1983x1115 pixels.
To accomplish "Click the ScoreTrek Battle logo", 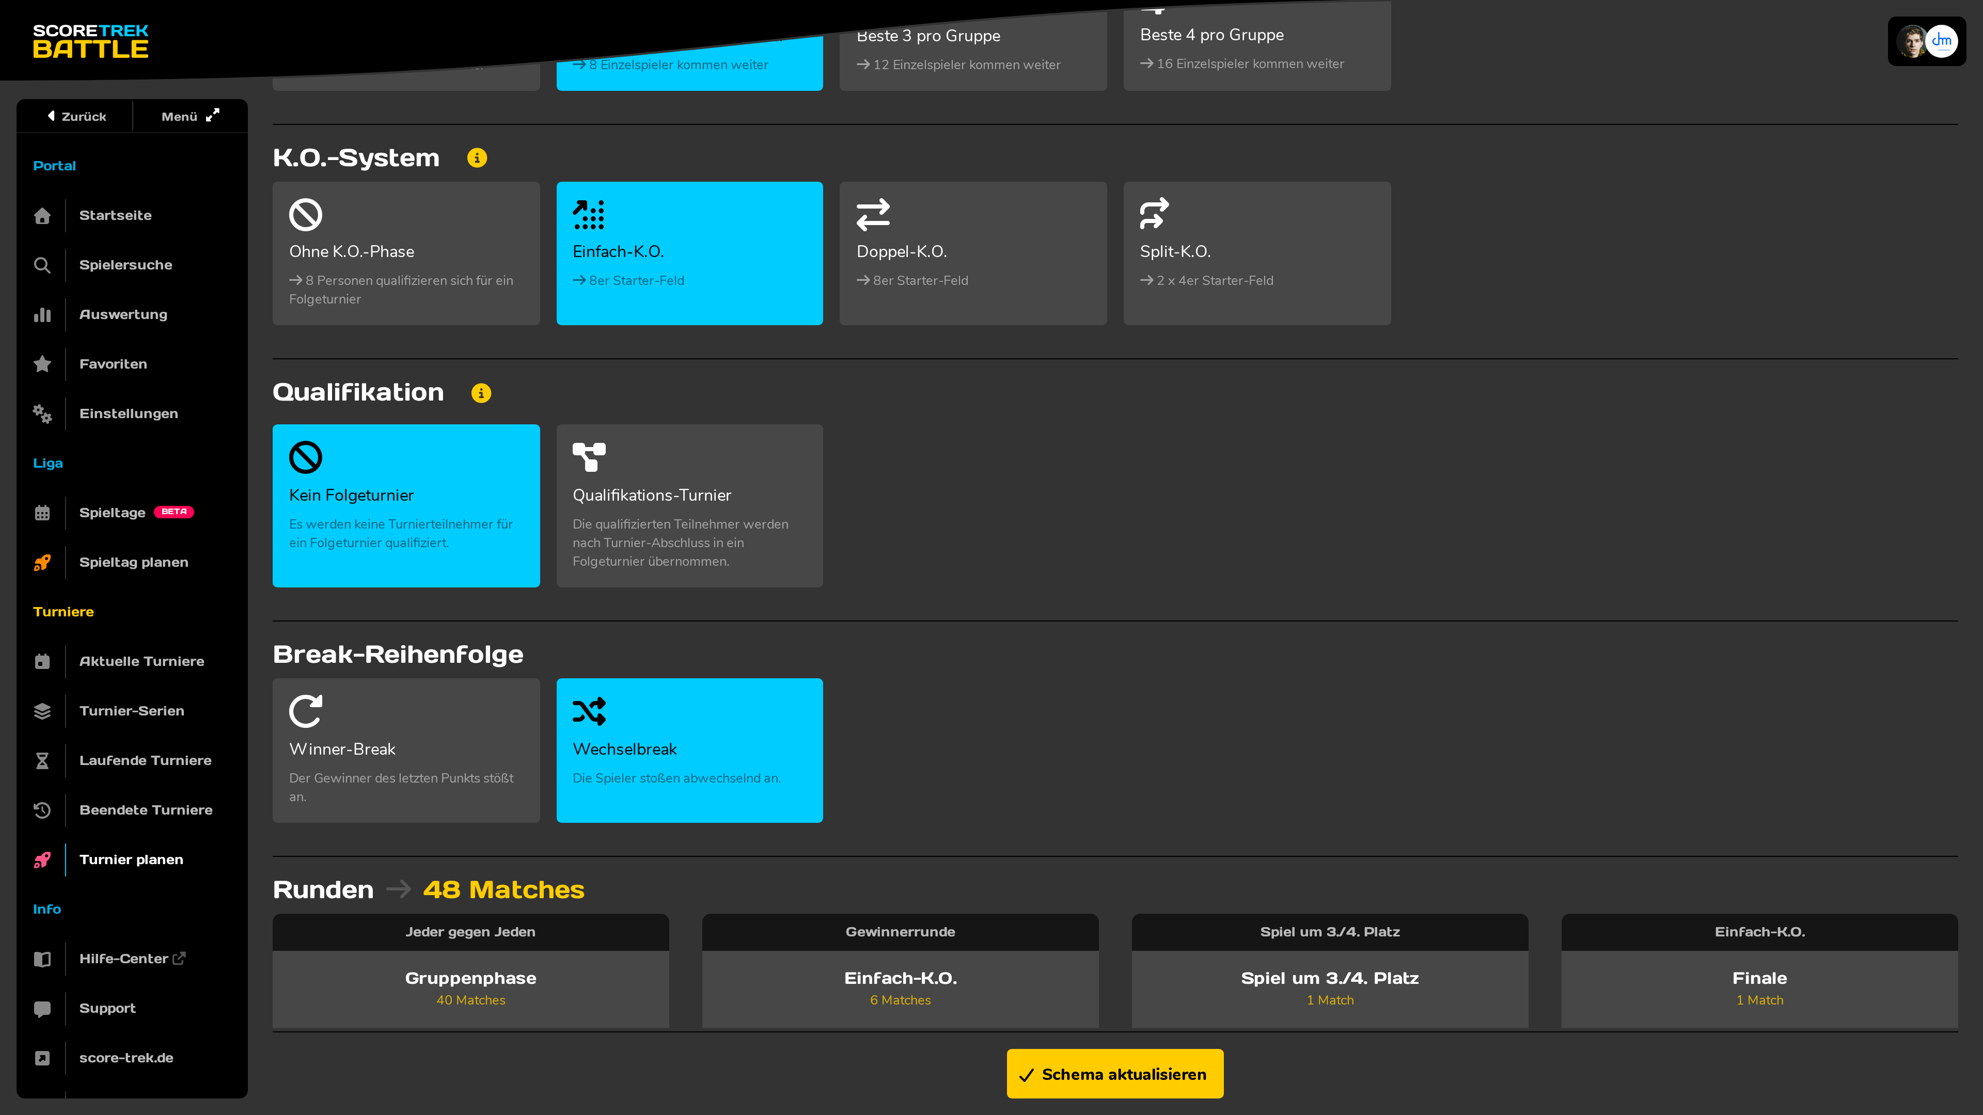I will pyautogui.click(x=91, y=41).
